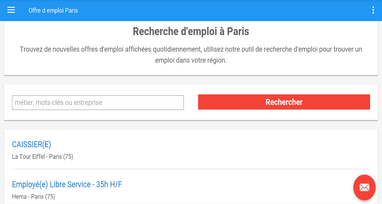This screenshot has width=382, height=204.
Task: Click gray gap between search and listings cards
Action: click(191, 125)
